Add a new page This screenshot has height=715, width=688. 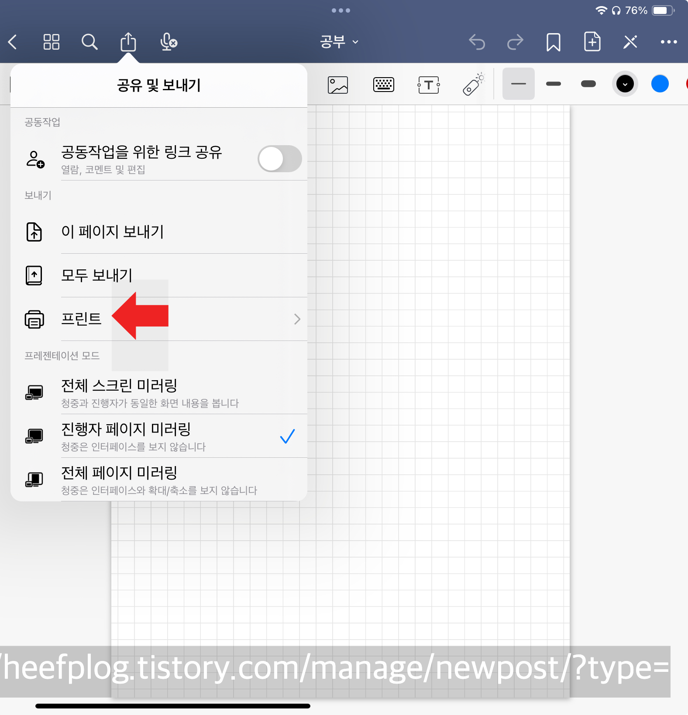coord(592,42)
